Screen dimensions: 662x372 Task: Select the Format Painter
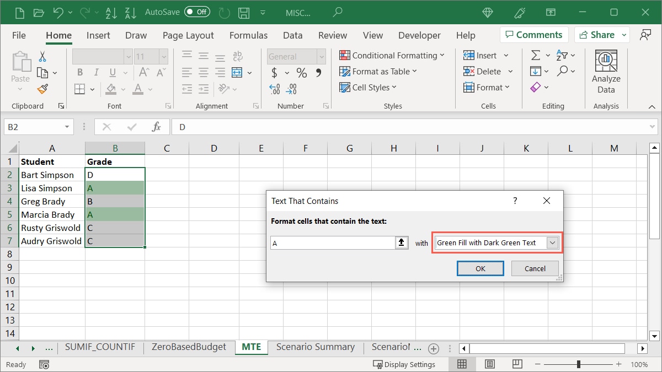tap(43, 89)
